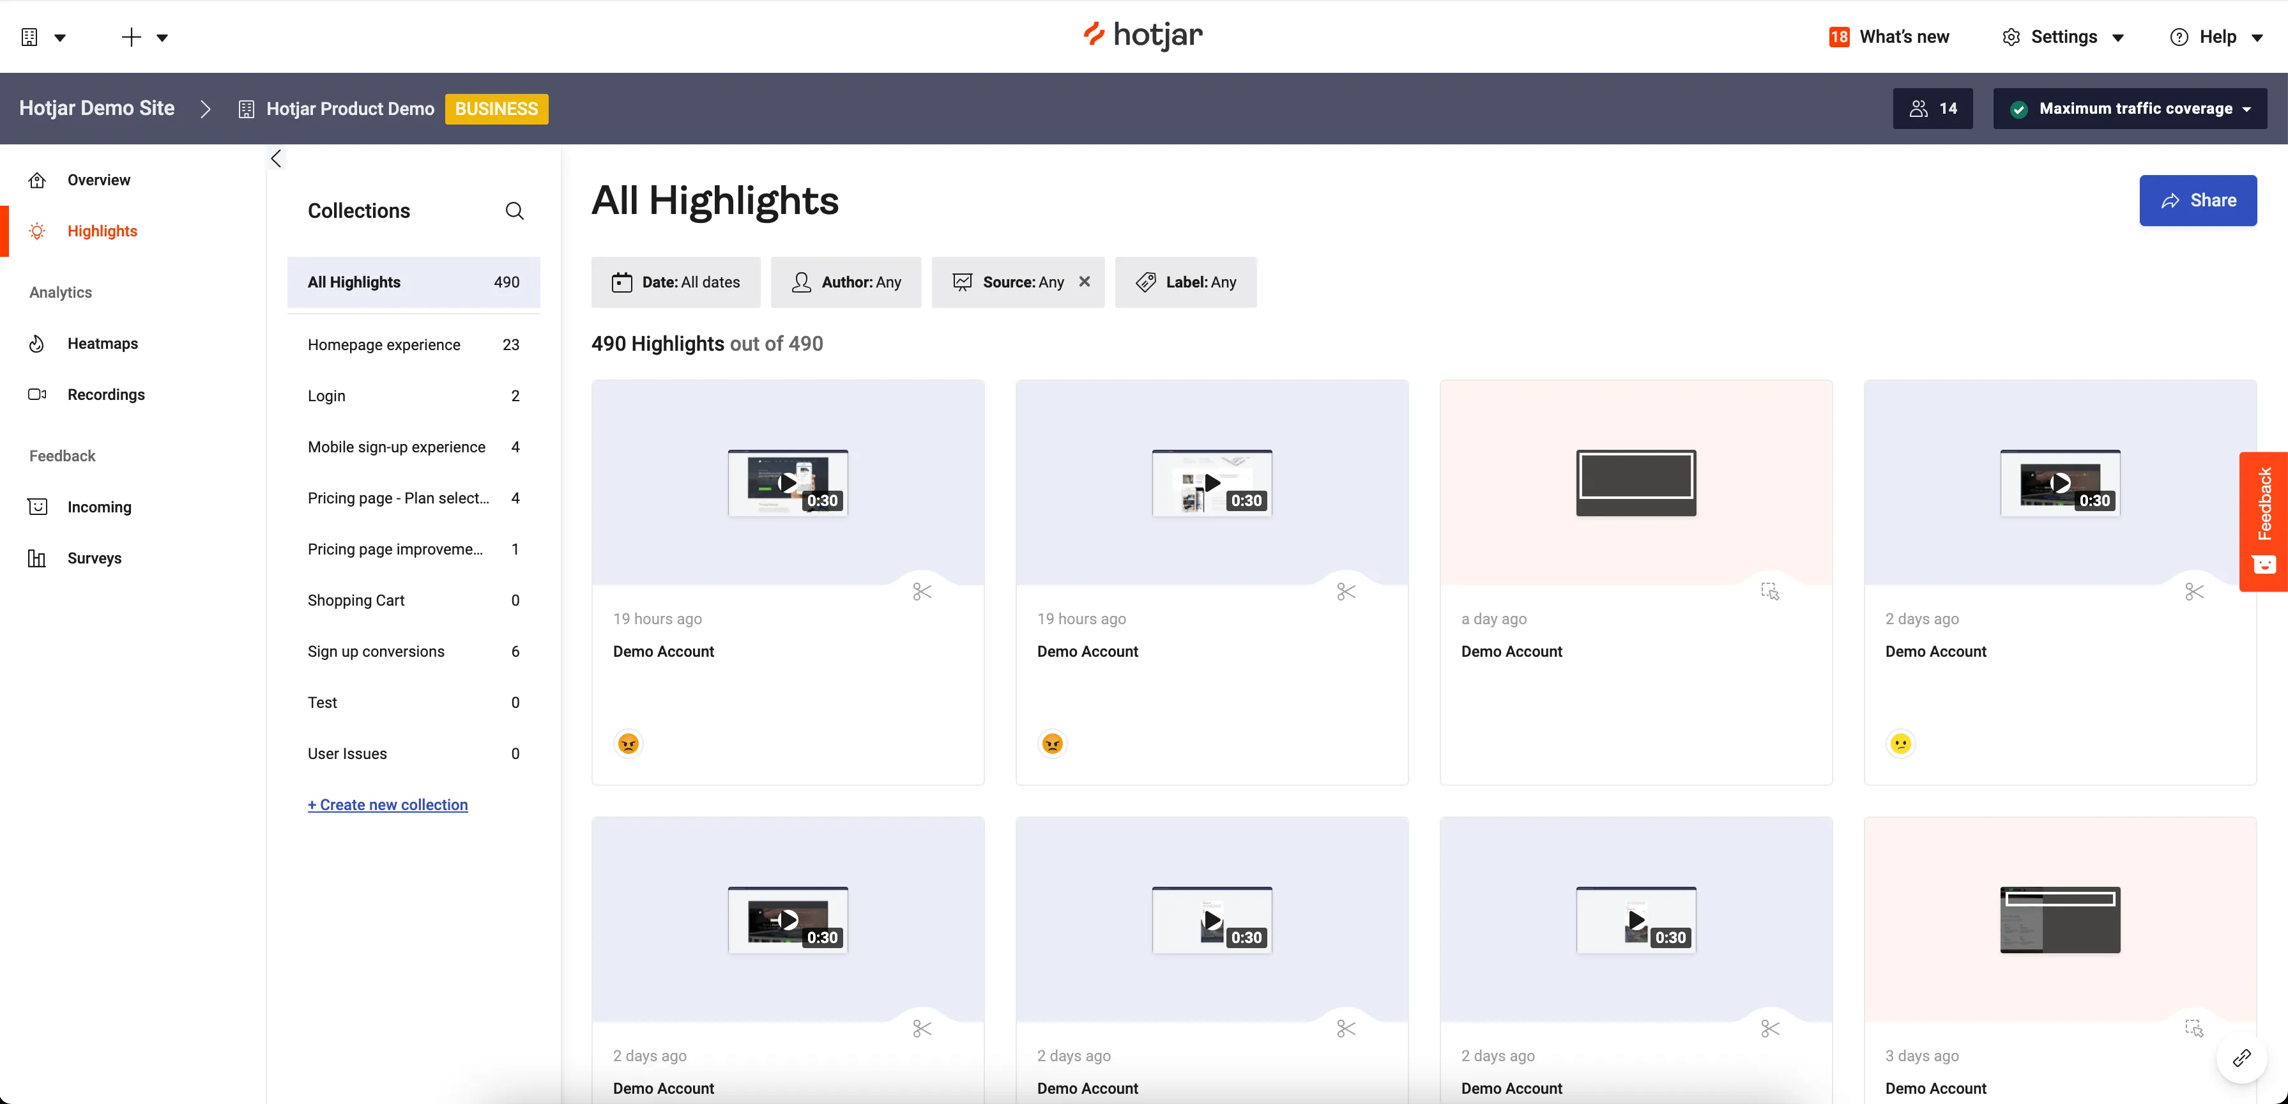The height and width of the screenshot is (1104, 2288).
Task: Open the 3 days ago heatmap thumbnail
Action: coord(2060,920)
